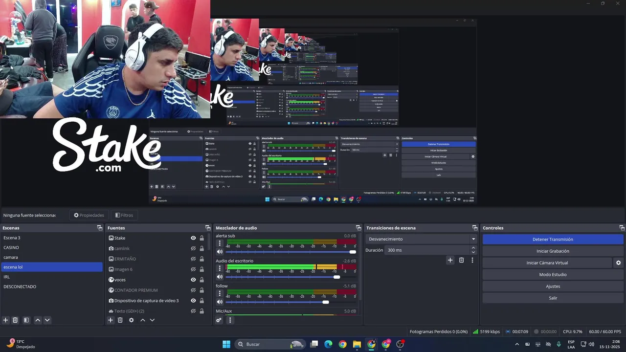626x352 pixels.
Task: Show the Imagen 6 source
Action: click(x=193, y=269)
